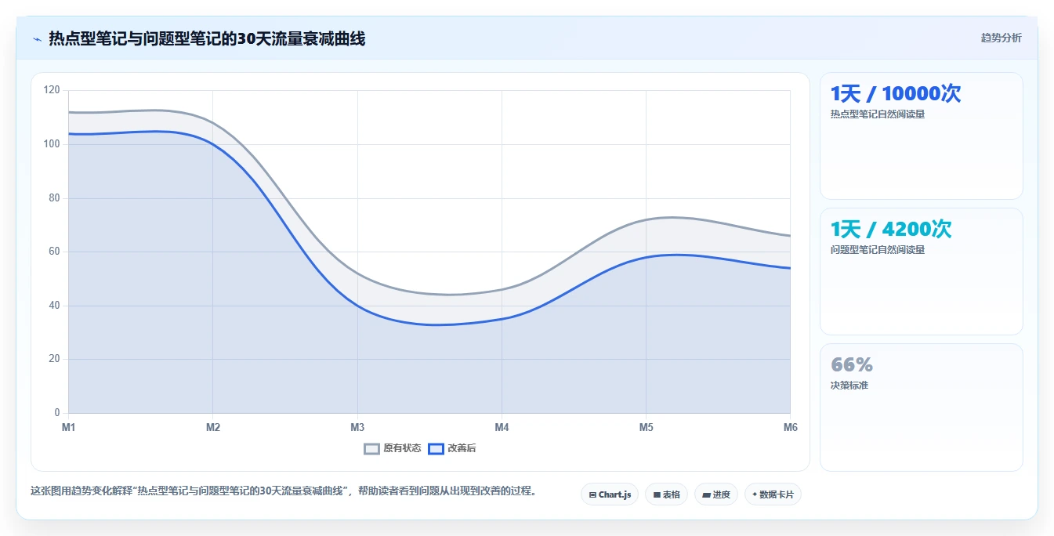
Task: Click the 120 y-axis value
Action: [52, 90]
